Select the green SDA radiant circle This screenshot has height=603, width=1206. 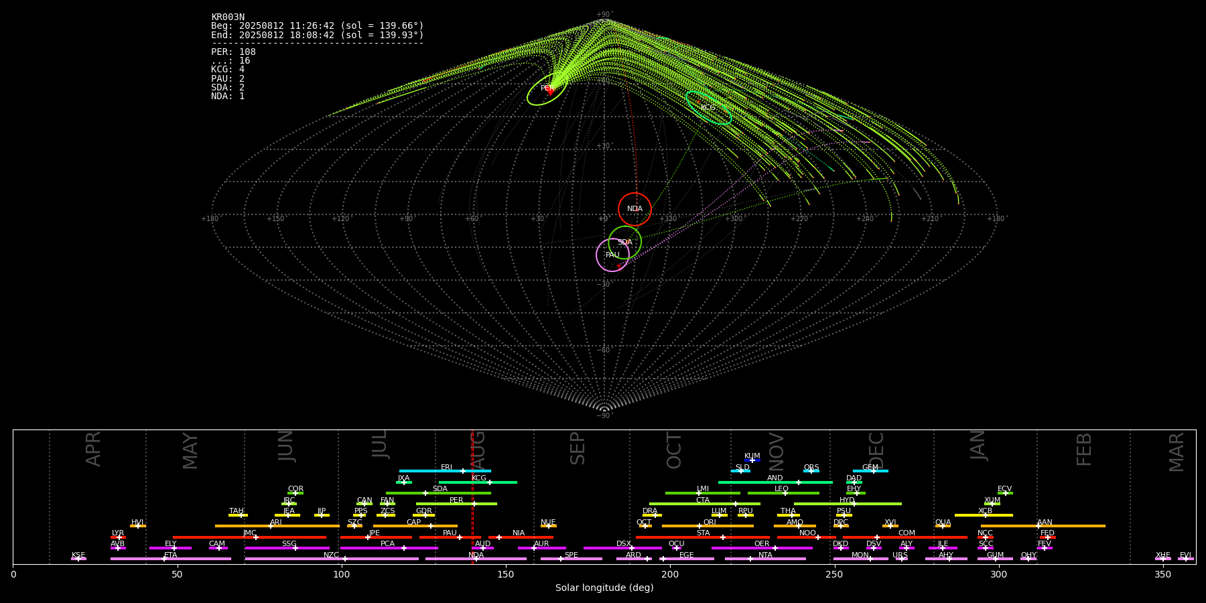(625, 243)
